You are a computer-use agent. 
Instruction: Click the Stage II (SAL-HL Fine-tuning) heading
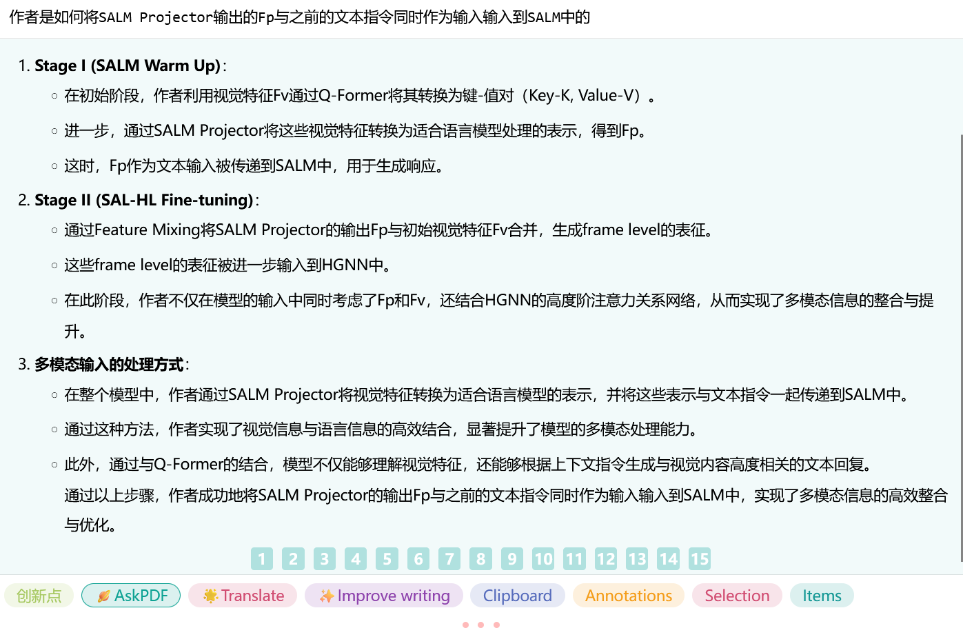pos(144,200)
